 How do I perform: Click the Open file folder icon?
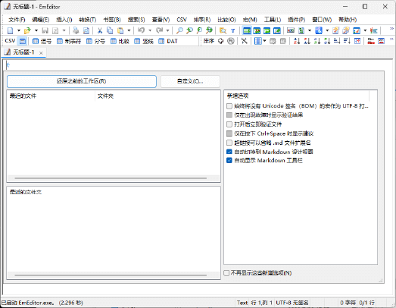click(x=27, y=30)
